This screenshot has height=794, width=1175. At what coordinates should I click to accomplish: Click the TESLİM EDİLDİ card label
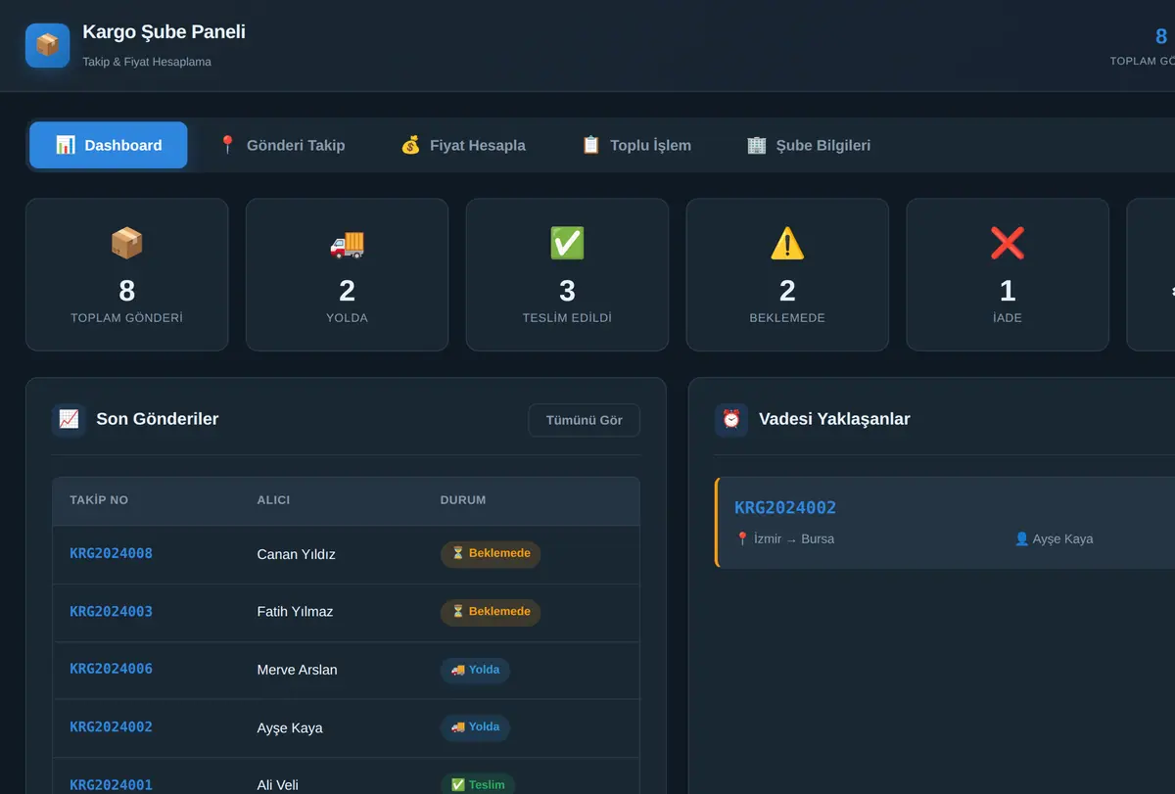point(567,318)
